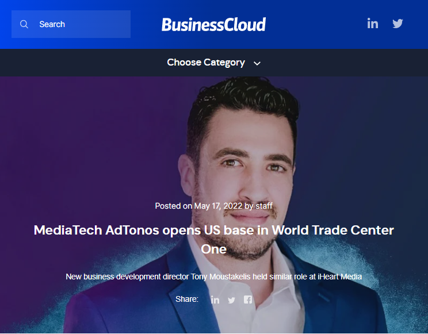The image size is (428, 334).
Task: Click the MediaTech AdTonos article headline
Action: click(214, 239)
